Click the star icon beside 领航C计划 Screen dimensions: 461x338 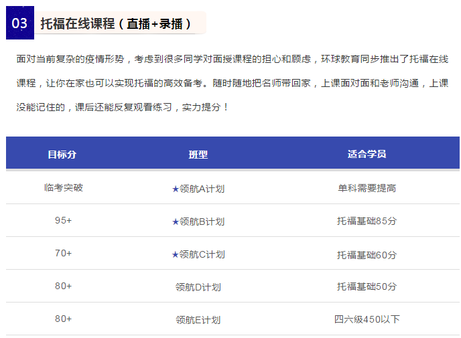(x=176, y=254)
